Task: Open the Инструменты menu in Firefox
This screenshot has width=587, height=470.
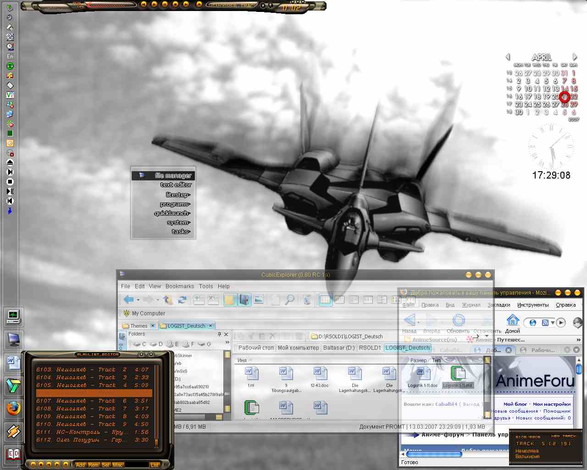Action: [533, 305]
